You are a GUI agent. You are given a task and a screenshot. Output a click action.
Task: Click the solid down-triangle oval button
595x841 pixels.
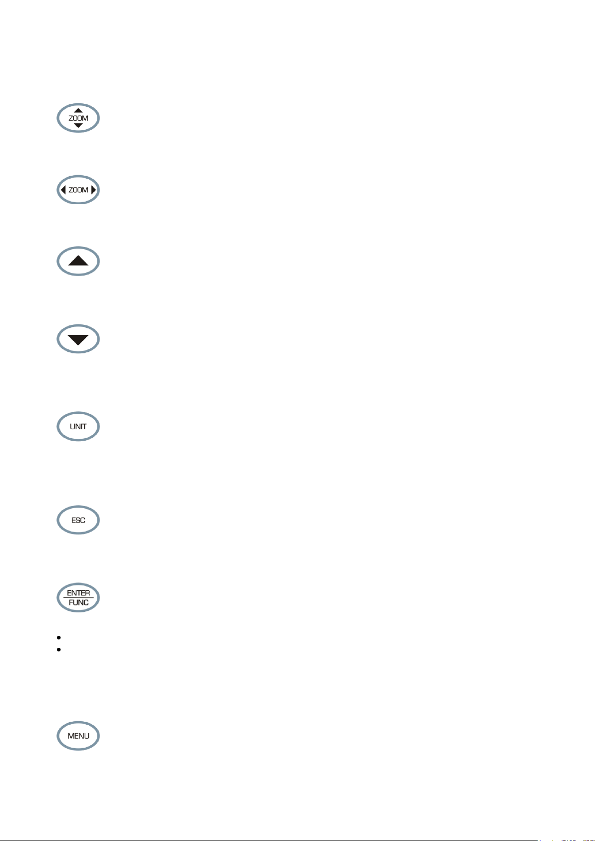pos(78,339)
